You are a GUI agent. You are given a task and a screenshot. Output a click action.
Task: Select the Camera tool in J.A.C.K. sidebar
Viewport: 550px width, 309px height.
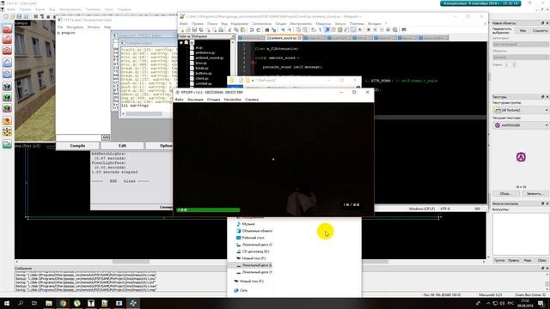tap(7, 51)
